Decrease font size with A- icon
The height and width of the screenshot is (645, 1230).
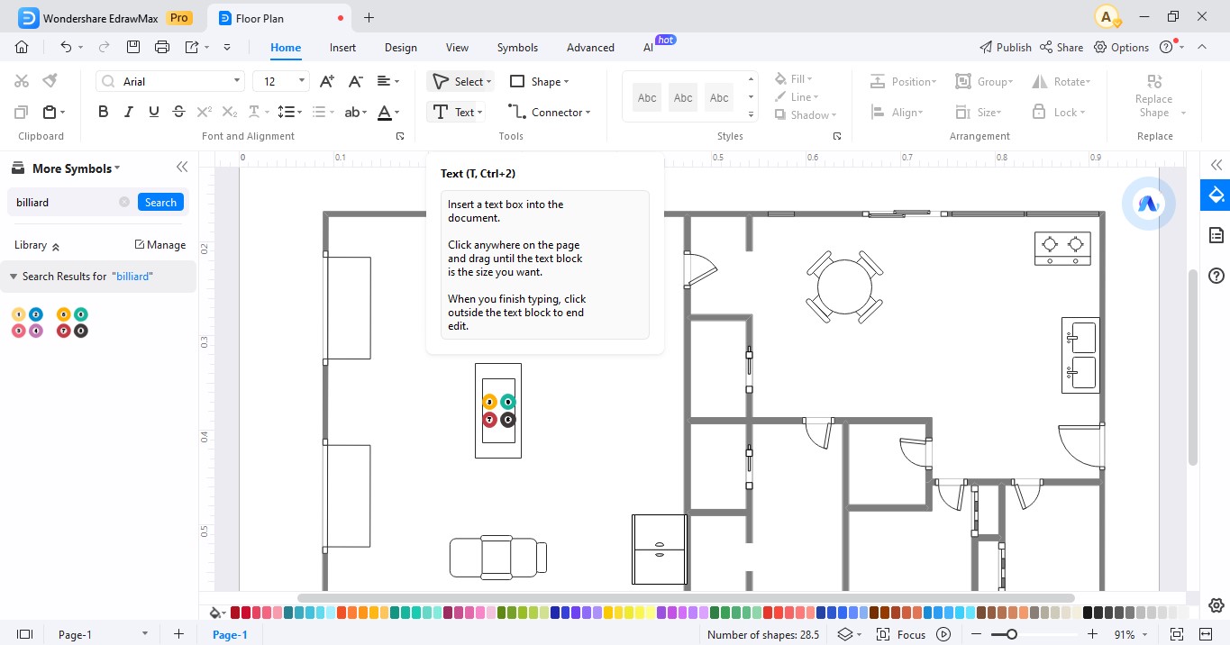[x=356, y=81]
